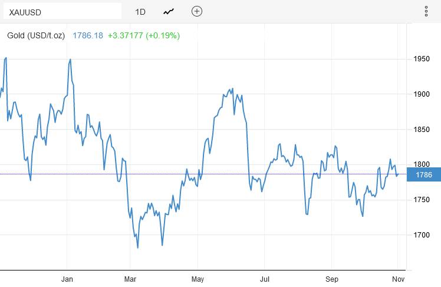Image resolution: width=441 pixels, height=287 pixels.
Task: Click the 1750 price axis label
Action: [x=422, y=200]
